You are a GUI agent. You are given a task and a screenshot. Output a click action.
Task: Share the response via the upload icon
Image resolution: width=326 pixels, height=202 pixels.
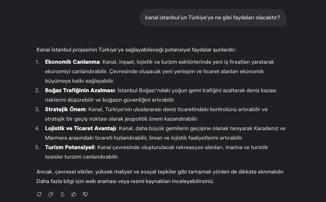(62, 194)
